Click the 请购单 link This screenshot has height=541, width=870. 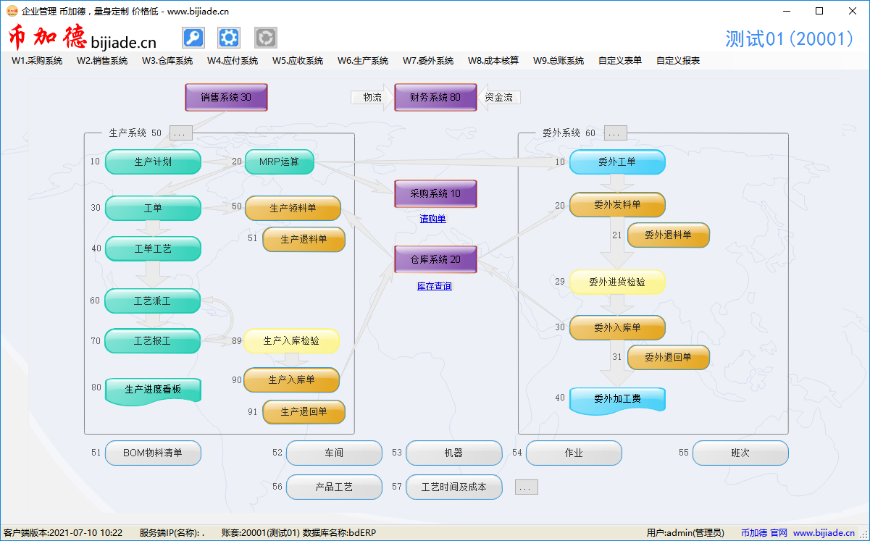click(x=433, y=219)
